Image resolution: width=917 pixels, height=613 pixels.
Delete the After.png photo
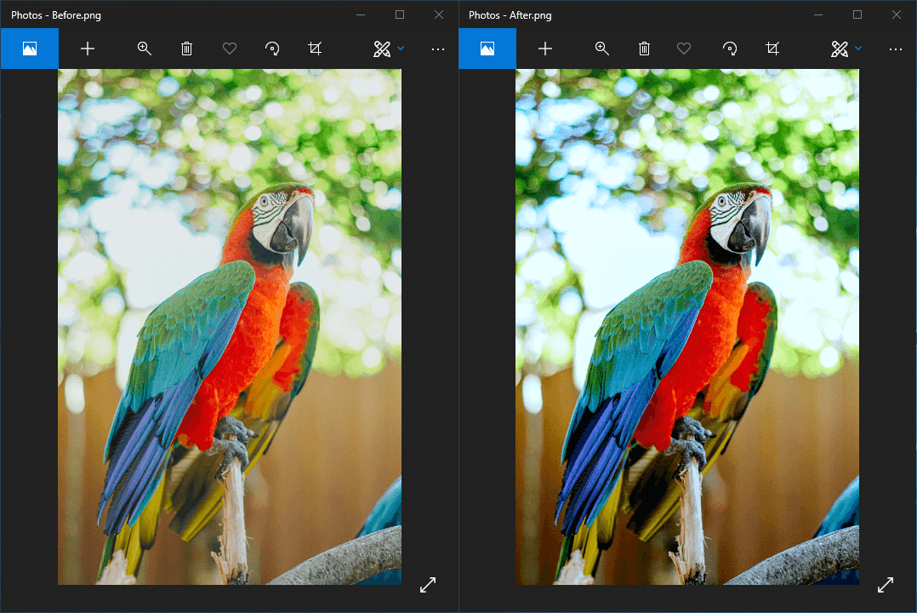645,49
